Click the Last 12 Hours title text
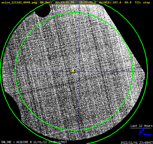Viewport: 153px width, 144px height. (x=141, y=126)
